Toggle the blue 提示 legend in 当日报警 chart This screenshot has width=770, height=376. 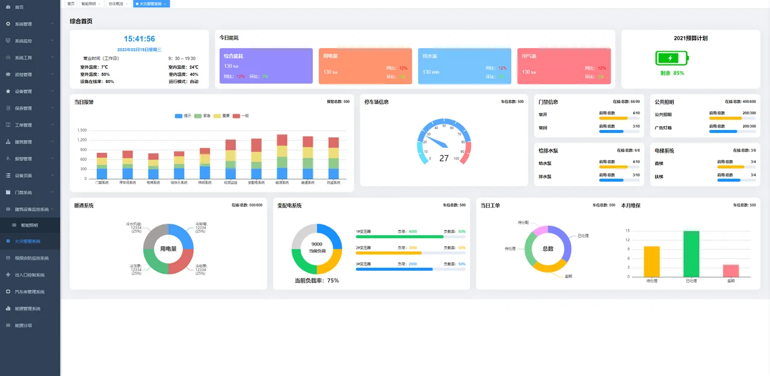tap(183, 116)
